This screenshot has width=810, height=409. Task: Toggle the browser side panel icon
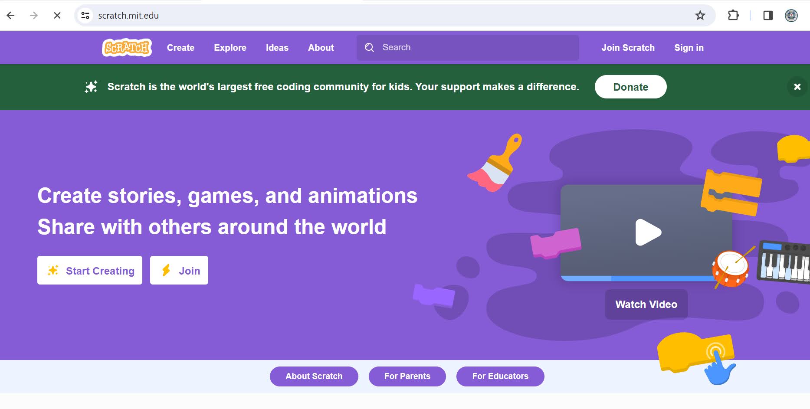pyautogui.click(x=767, y=16)
